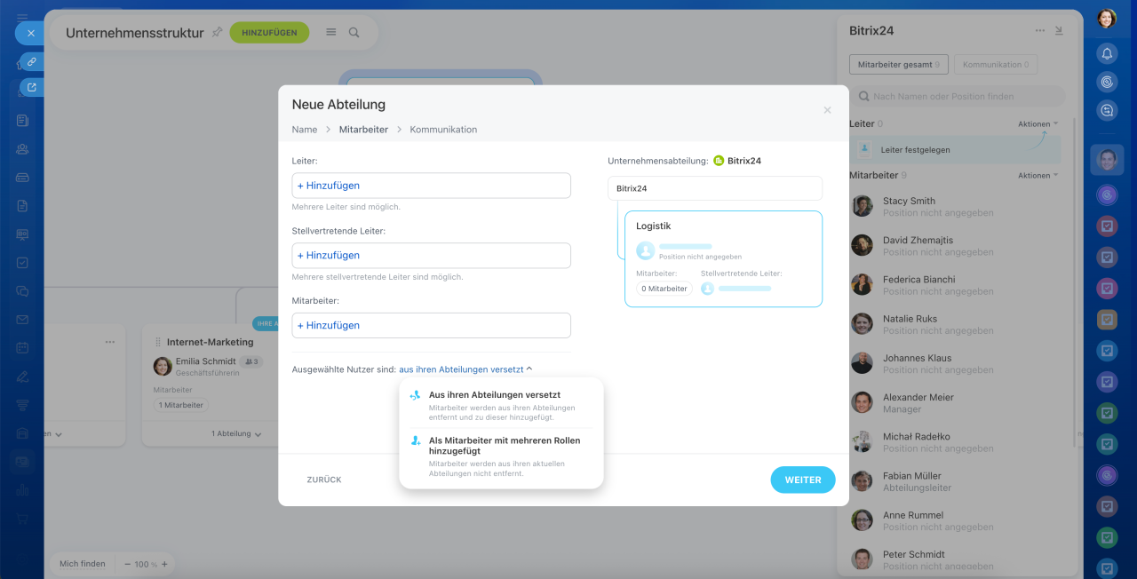Pin the Unternehmensstruktur page
Viewport: 1137px width, 579px height.
coord(217,32)
